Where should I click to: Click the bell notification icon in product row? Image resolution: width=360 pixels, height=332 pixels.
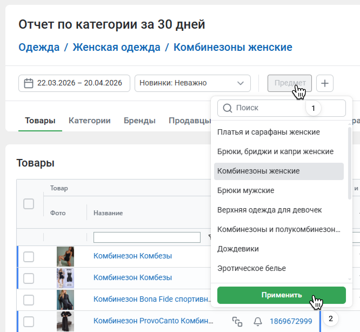click(258, 321)
